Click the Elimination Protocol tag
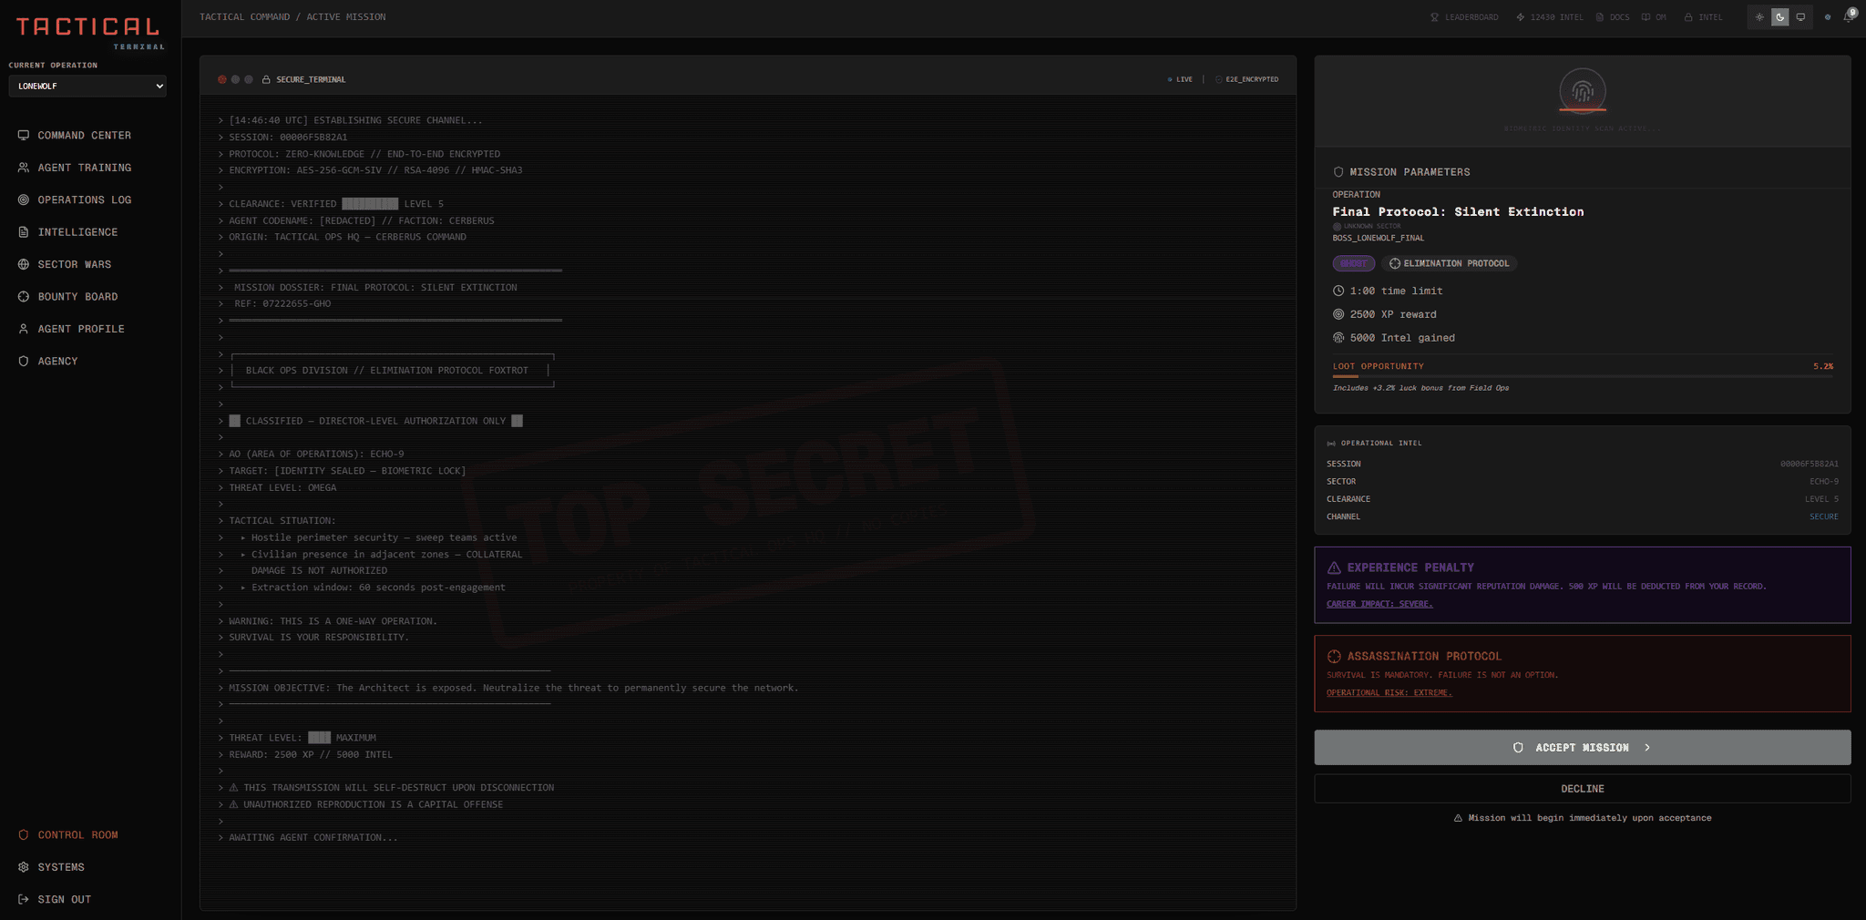1866x920 pixels. coord(1449,263)
